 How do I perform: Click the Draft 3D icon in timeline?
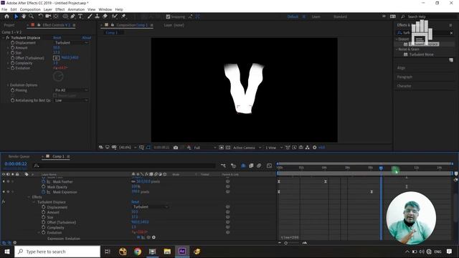pyautogui.click(x=233, y=166)
